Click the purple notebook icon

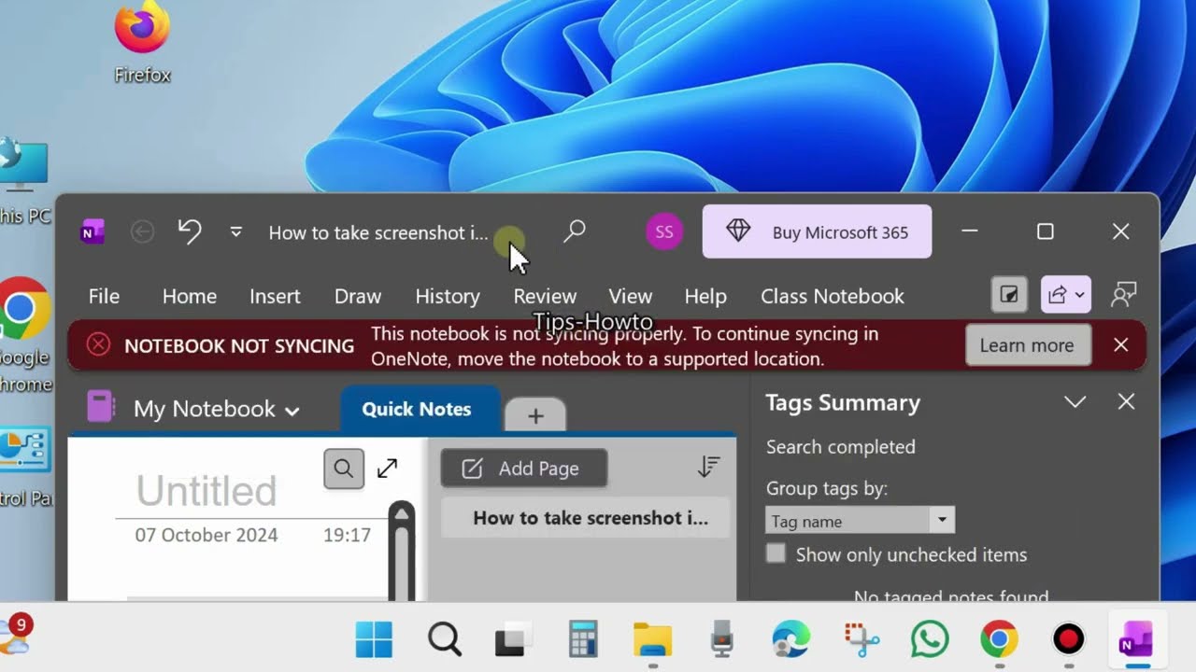101,407
